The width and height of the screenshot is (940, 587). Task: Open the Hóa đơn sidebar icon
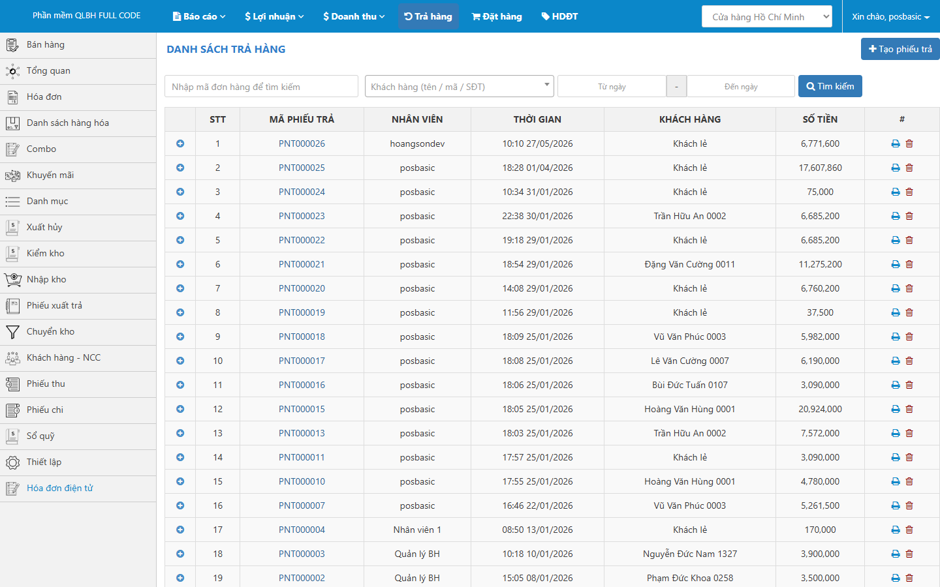12,97
